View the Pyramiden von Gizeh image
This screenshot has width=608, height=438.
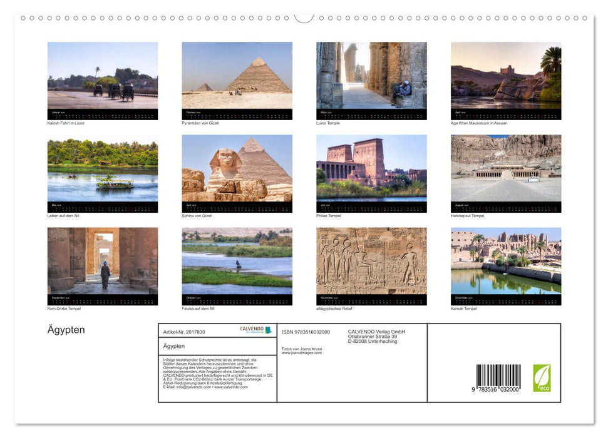237,75
